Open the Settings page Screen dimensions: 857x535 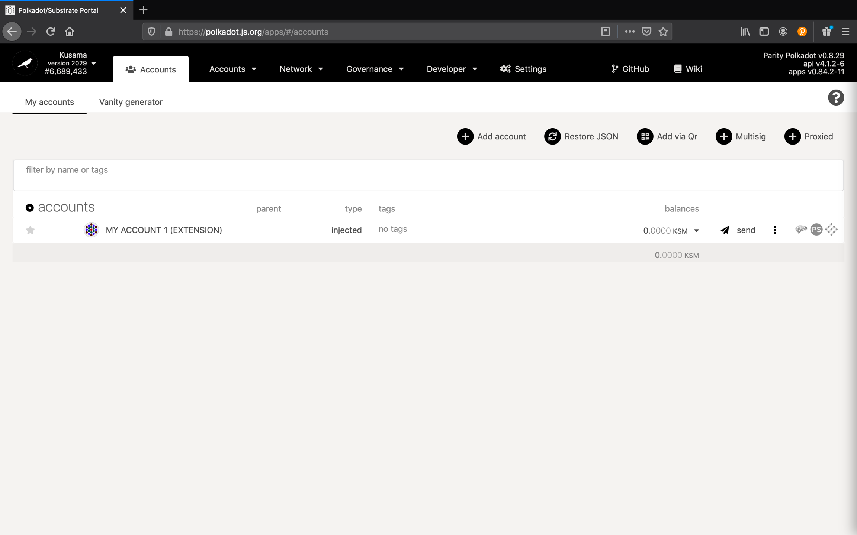pos(523,69)
